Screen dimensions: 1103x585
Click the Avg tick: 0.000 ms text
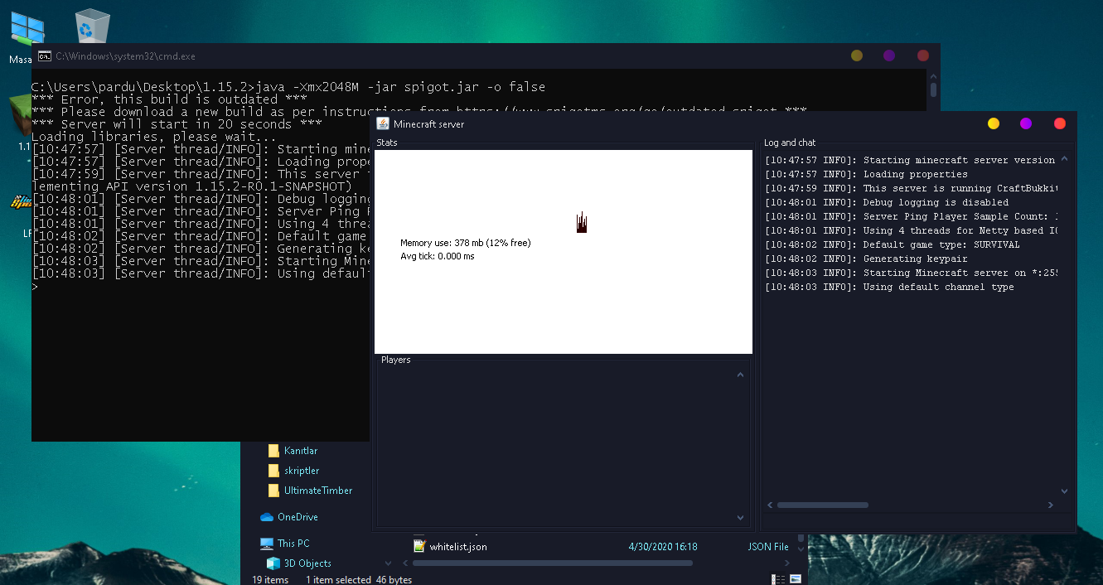[438, 256]
